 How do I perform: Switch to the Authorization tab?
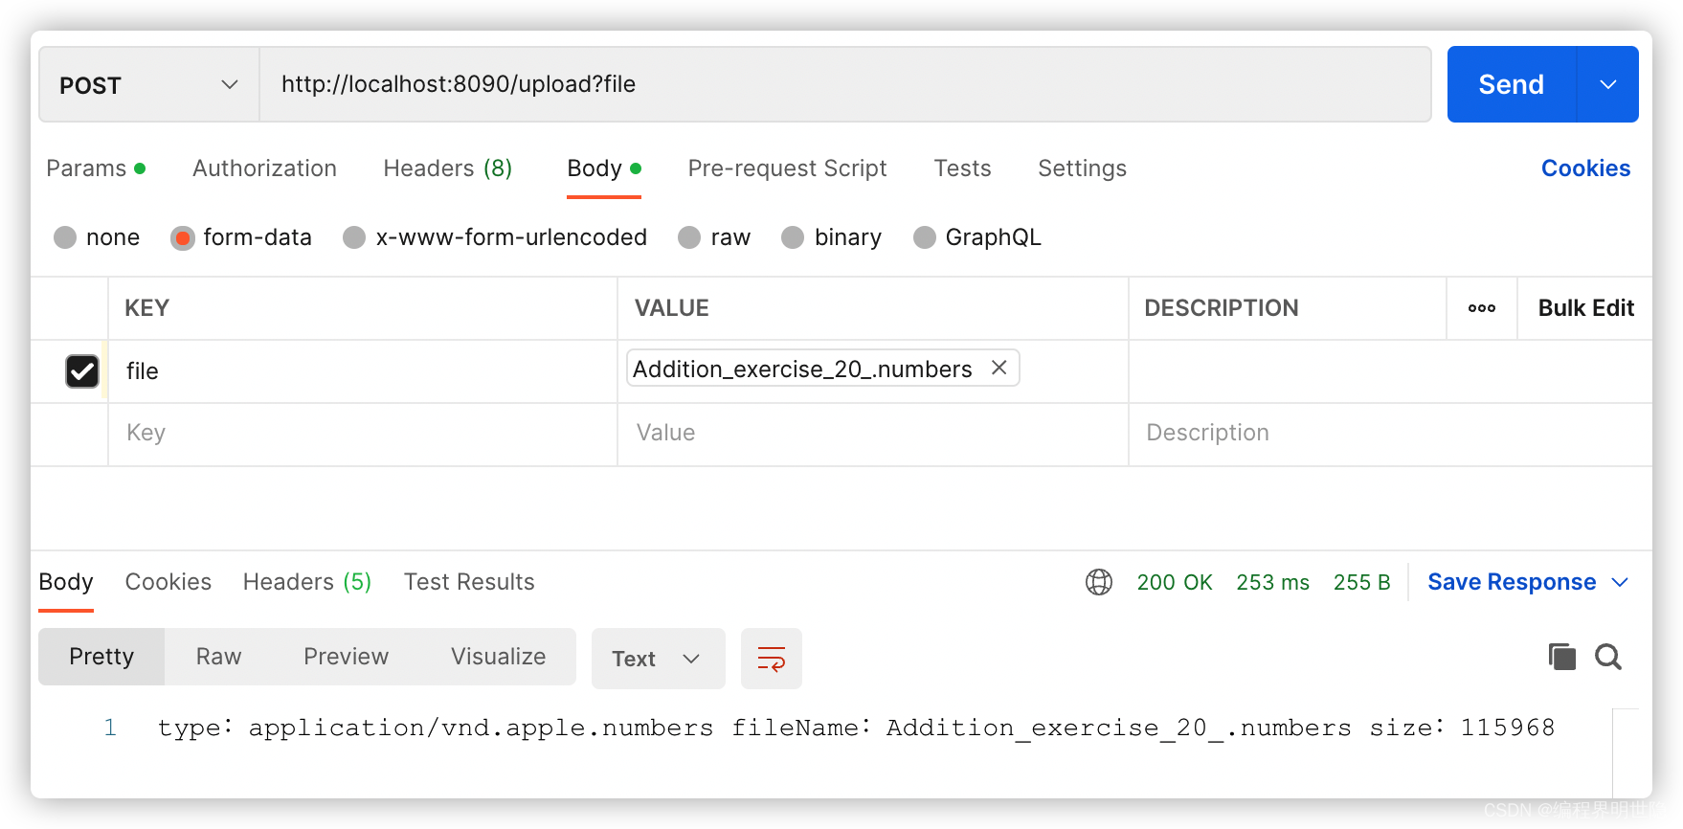pos(264,168)
